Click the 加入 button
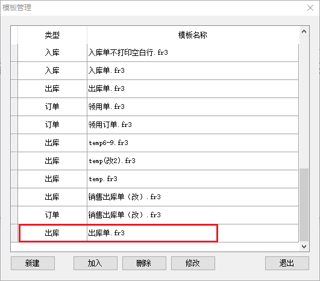Image resolution: width=320 pixels, height=281 pixels. (x=95, y=263)
